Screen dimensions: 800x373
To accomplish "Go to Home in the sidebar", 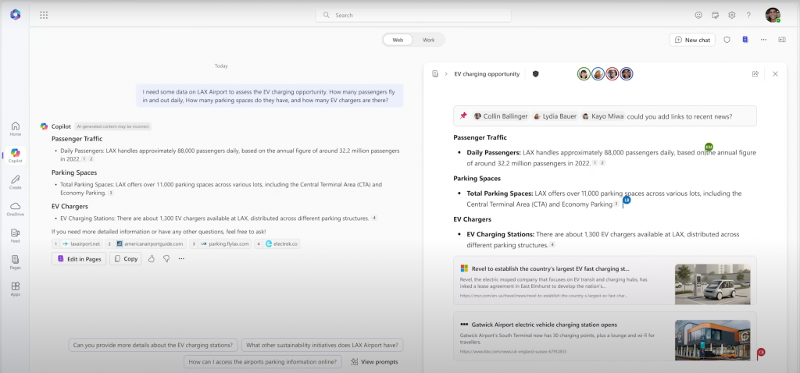I will (x=16, y=129).
